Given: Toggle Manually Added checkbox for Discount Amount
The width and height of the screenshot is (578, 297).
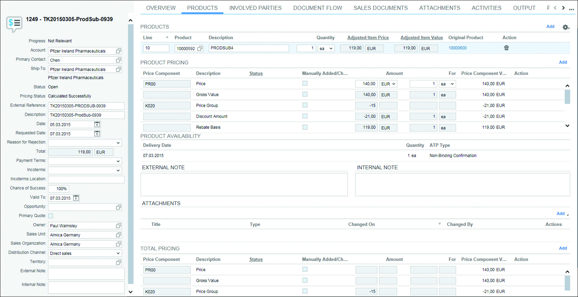Looking at the screenshot, I should click(305, 116).
